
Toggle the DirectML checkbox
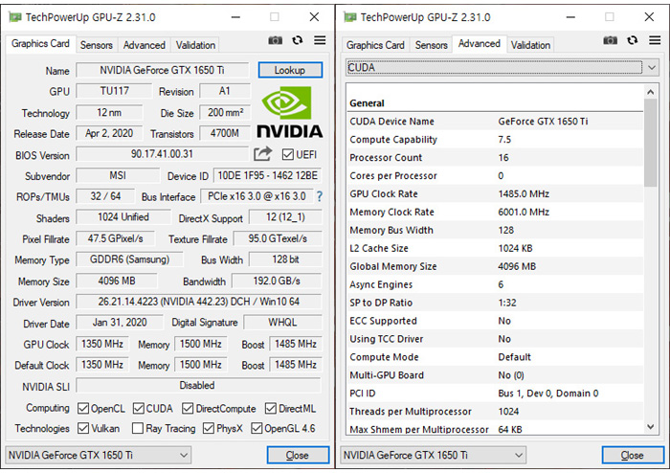tap(271, 409)
